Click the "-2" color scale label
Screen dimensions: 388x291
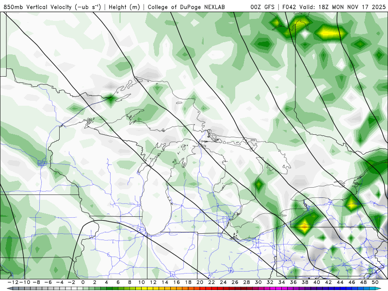pyautogui.click(x=71, y=282)
